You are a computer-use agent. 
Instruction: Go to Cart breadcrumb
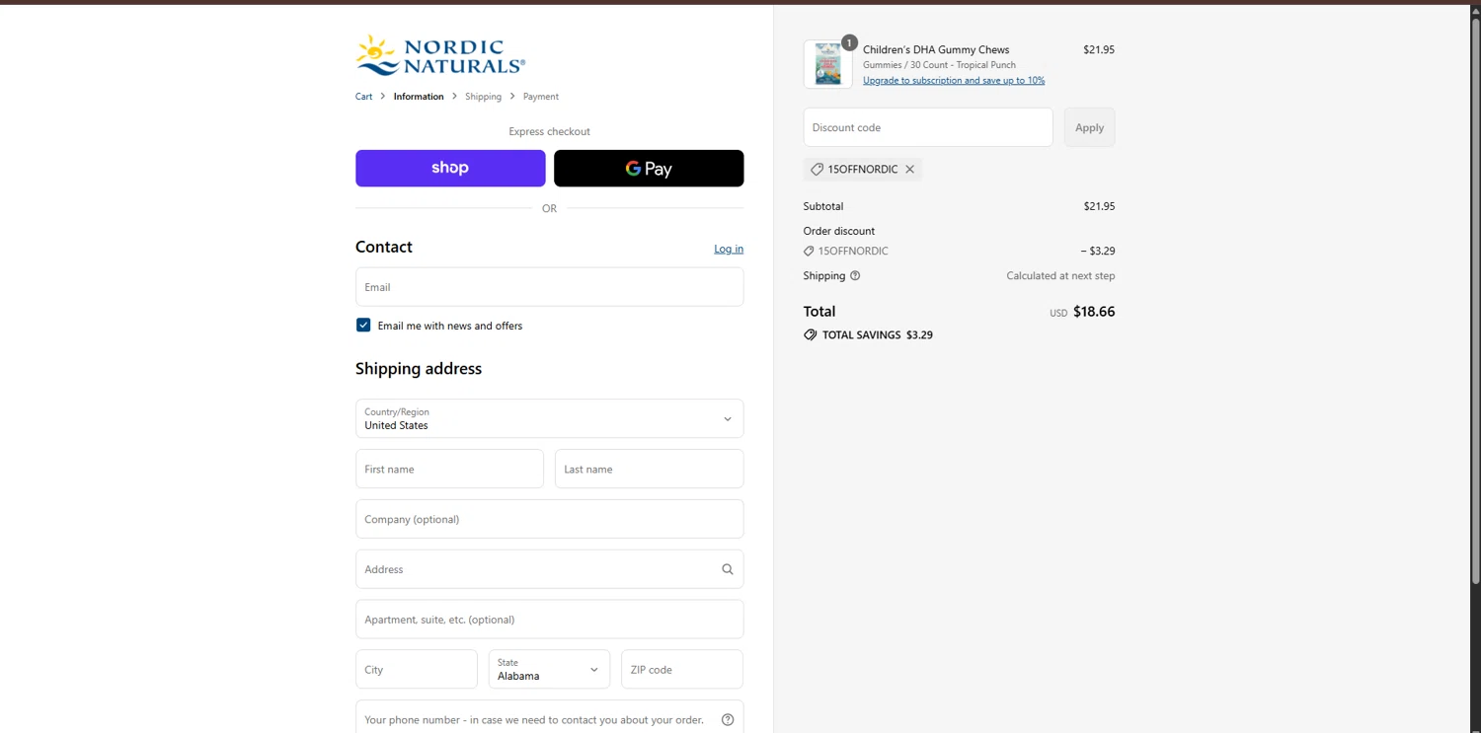[x=364, y=97]
